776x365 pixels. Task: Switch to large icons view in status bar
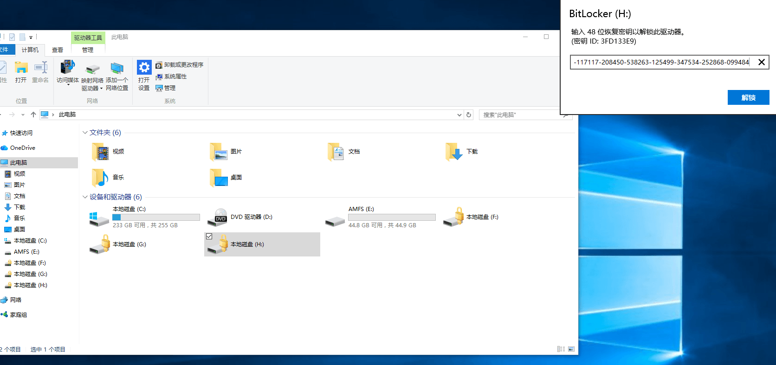pos(571,349)
